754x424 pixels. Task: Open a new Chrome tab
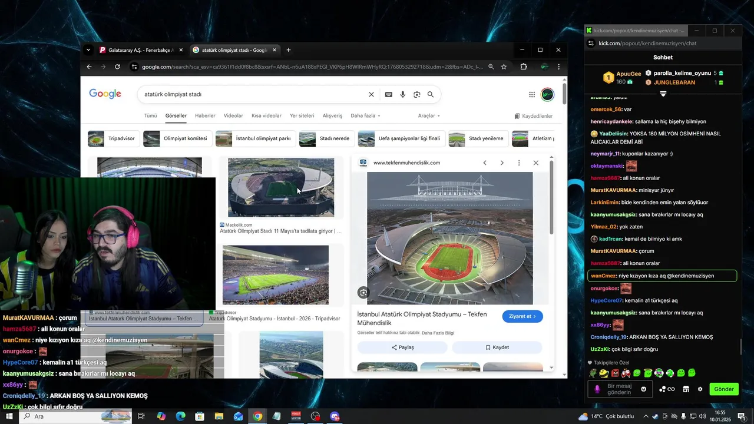pos(288,50)
